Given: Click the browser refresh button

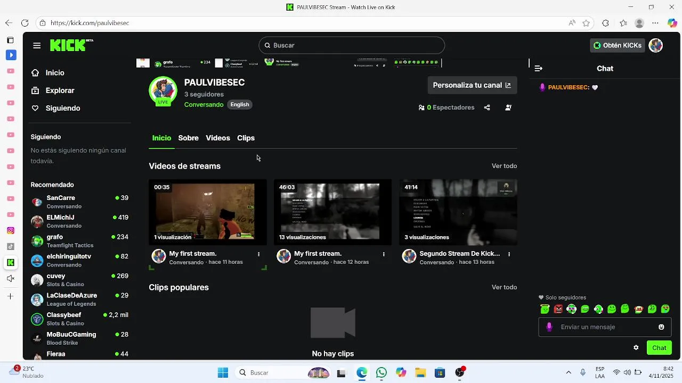Looking at the screenshot, I should (25, 23).
